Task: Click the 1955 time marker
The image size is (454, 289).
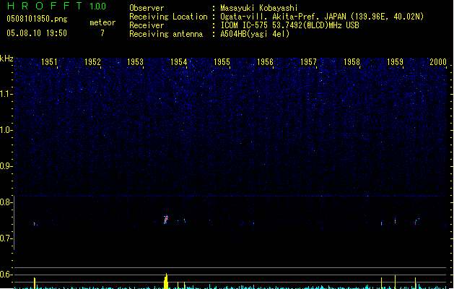Action: [222, 62]
